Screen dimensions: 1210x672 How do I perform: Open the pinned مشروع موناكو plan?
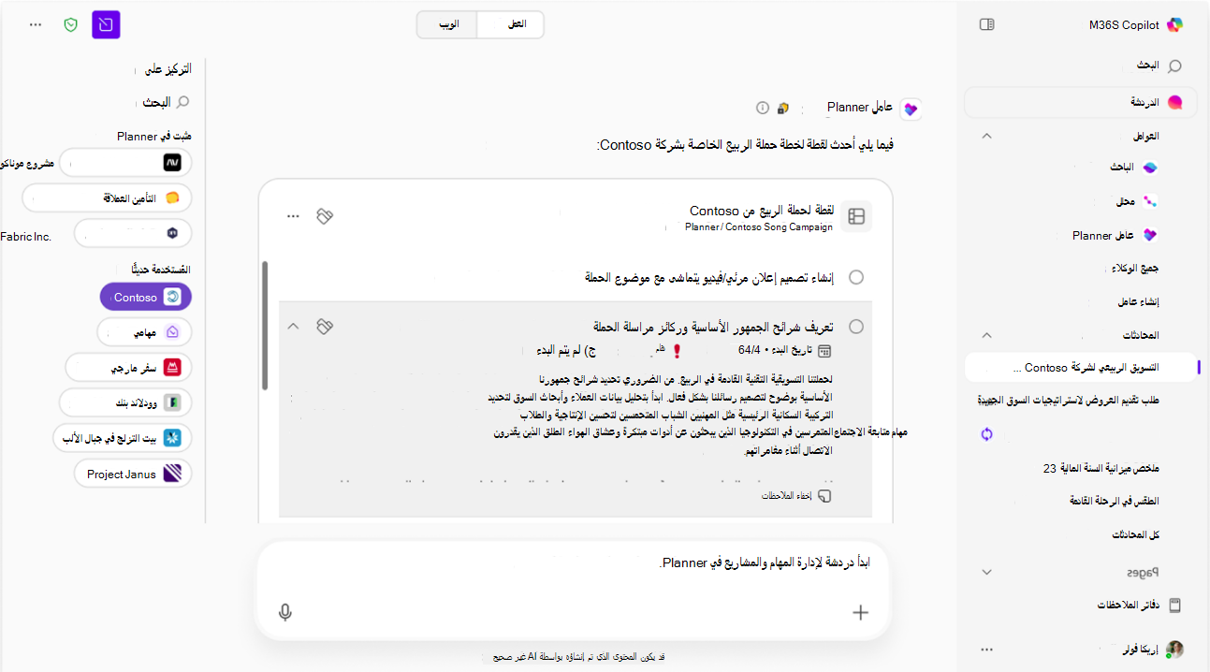[125, 163]
